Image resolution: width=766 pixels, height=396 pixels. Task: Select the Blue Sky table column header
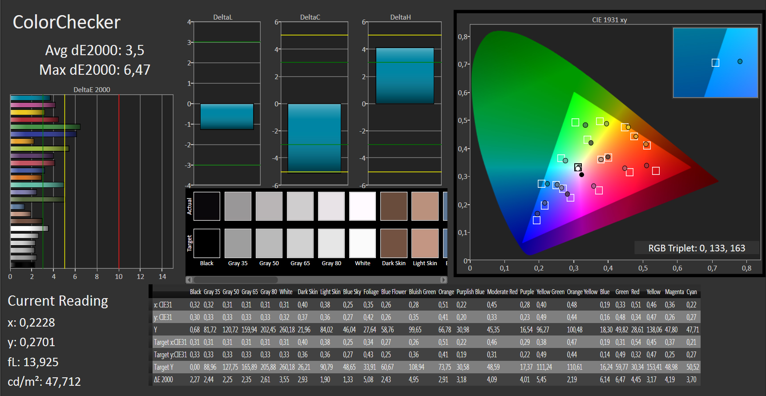coord(352,292)
